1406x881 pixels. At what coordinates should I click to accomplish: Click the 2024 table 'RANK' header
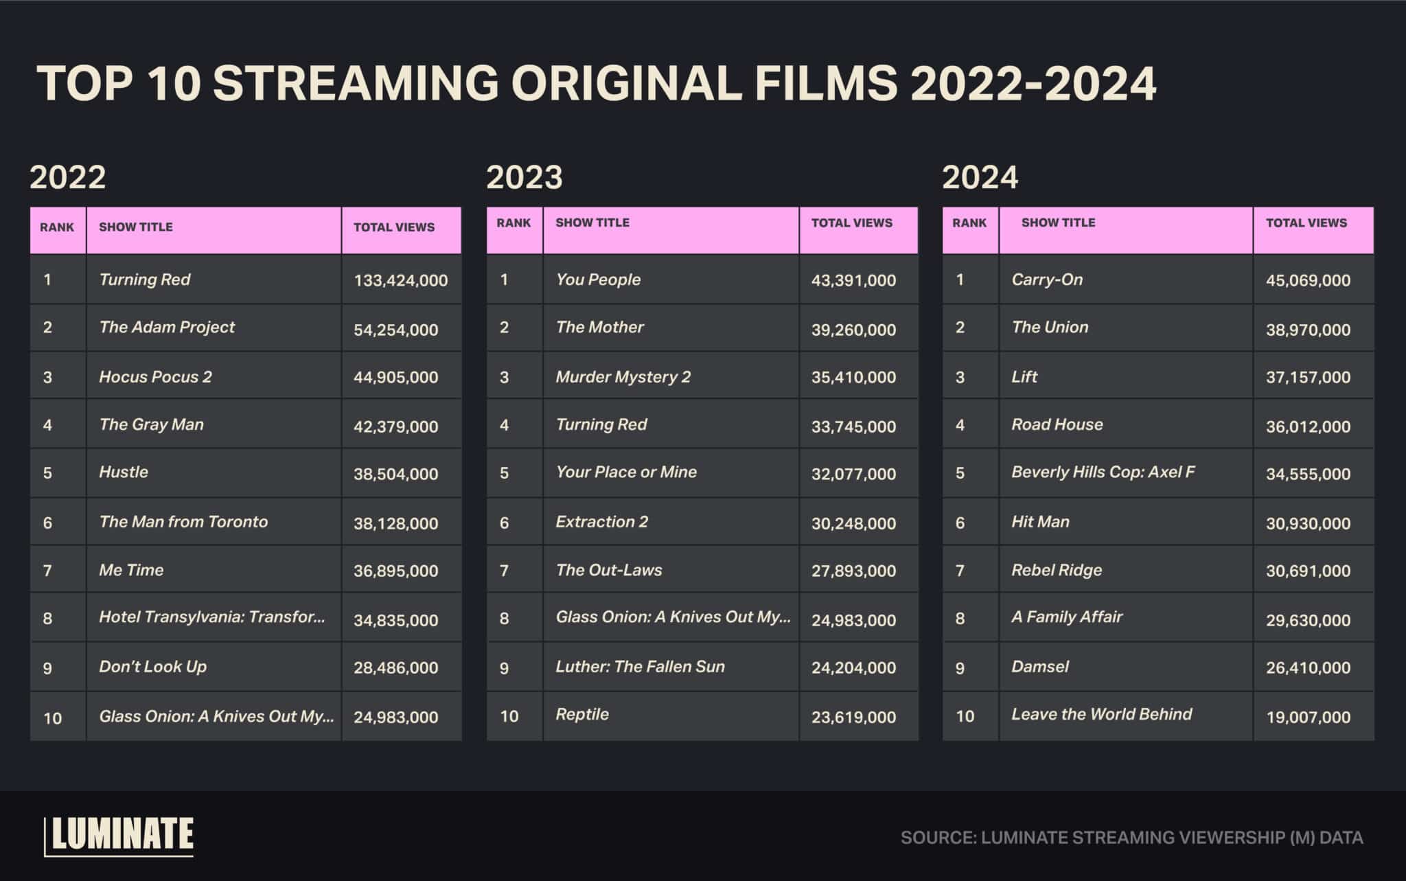point(969,222)
